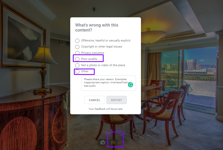Click the 'What's wrong with this content?' heading
The image size is (223, 150).
pyautogui.click(x=97, y=28)
